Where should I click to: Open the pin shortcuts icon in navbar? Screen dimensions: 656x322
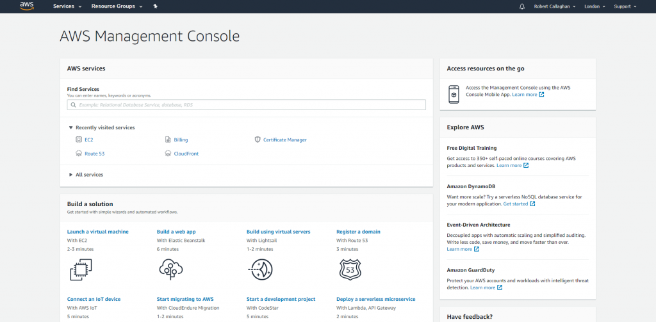pos(156,6)
